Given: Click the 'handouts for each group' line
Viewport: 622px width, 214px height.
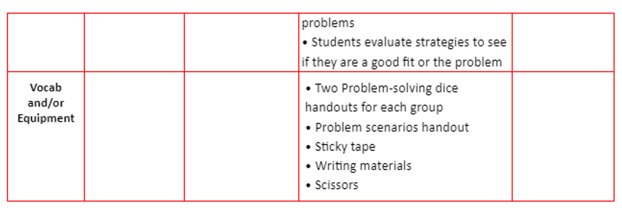Looking at the screenshot, I should coord(374,108).
